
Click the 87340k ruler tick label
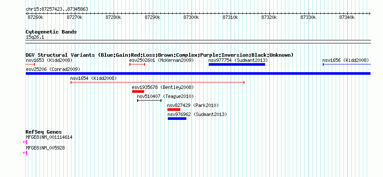point(347,18)
